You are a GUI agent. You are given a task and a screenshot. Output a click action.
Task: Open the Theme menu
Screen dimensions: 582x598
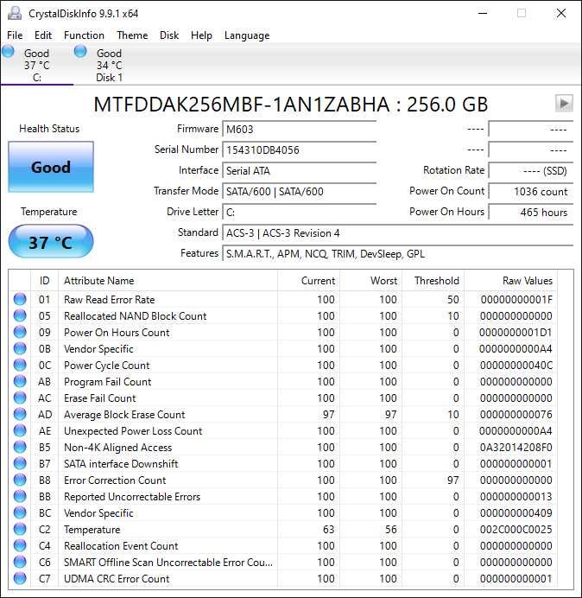(132, 35)
